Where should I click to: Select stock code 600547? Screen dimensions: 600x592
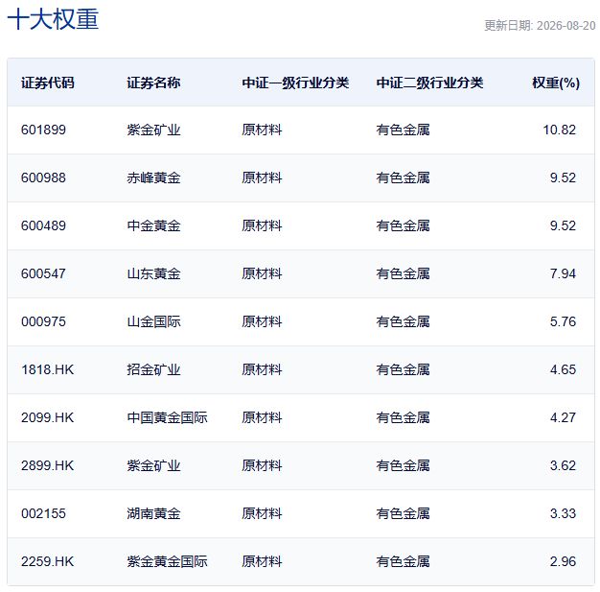[43, 273]
